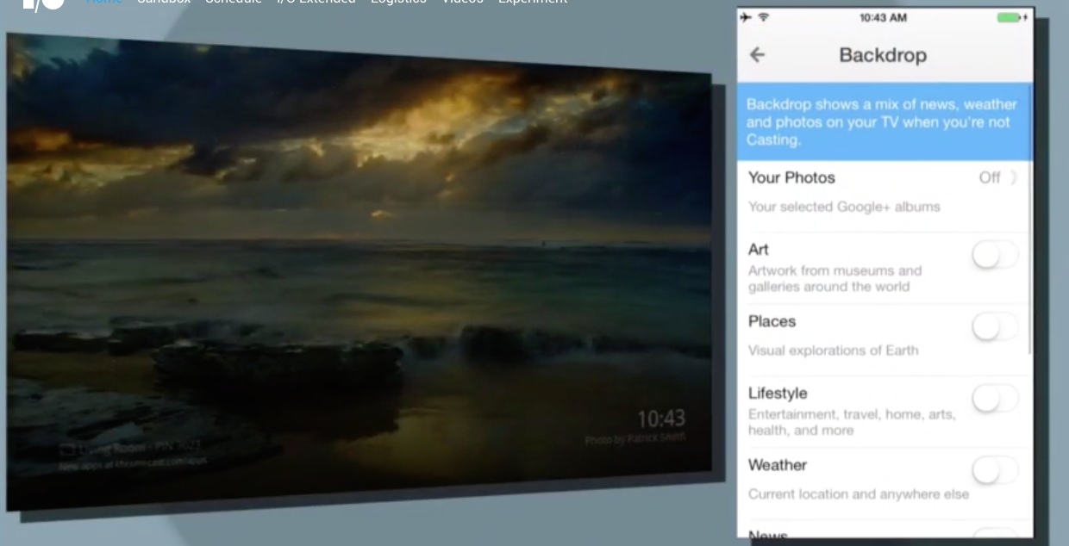This screenshot has height=546, width=1069.
Task: Click the Google I/O logo
Action: pyautogui.click(x=43, y=3)
